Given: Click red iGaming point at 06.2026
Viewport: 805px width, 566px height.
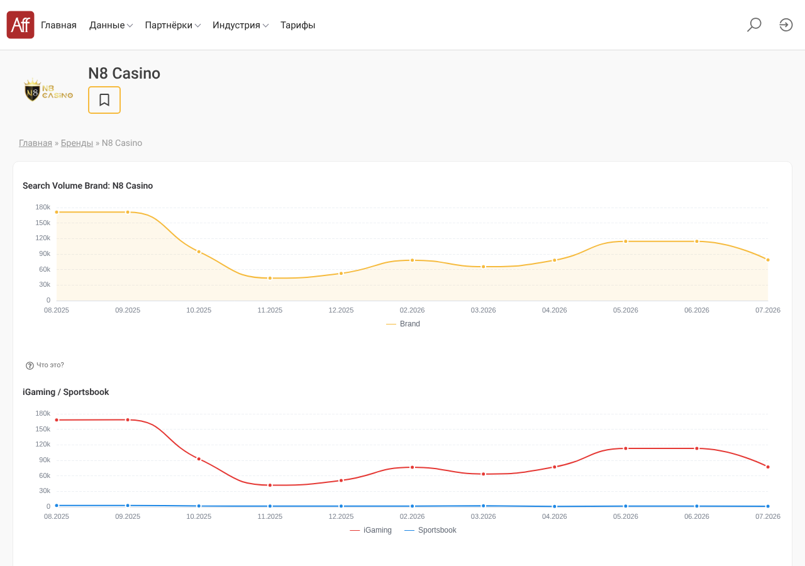Looking at the screenshot, I should pos(696,448).
